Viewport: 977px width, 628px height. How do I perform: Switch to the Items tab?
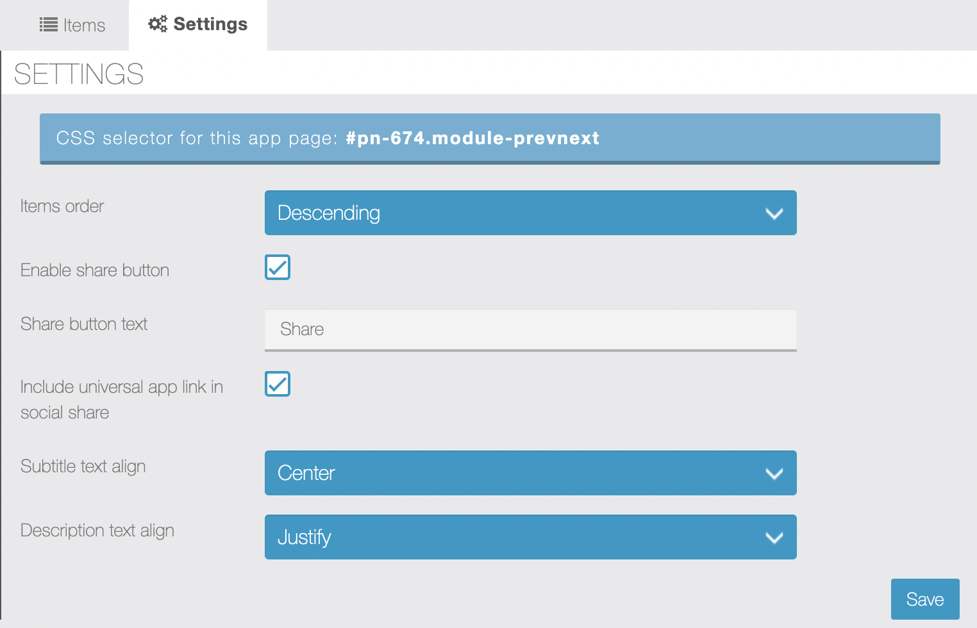72,25
